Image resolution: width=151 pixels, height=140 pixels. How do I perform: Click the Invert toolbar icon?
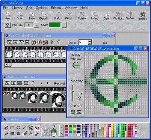tap(94, 16)
